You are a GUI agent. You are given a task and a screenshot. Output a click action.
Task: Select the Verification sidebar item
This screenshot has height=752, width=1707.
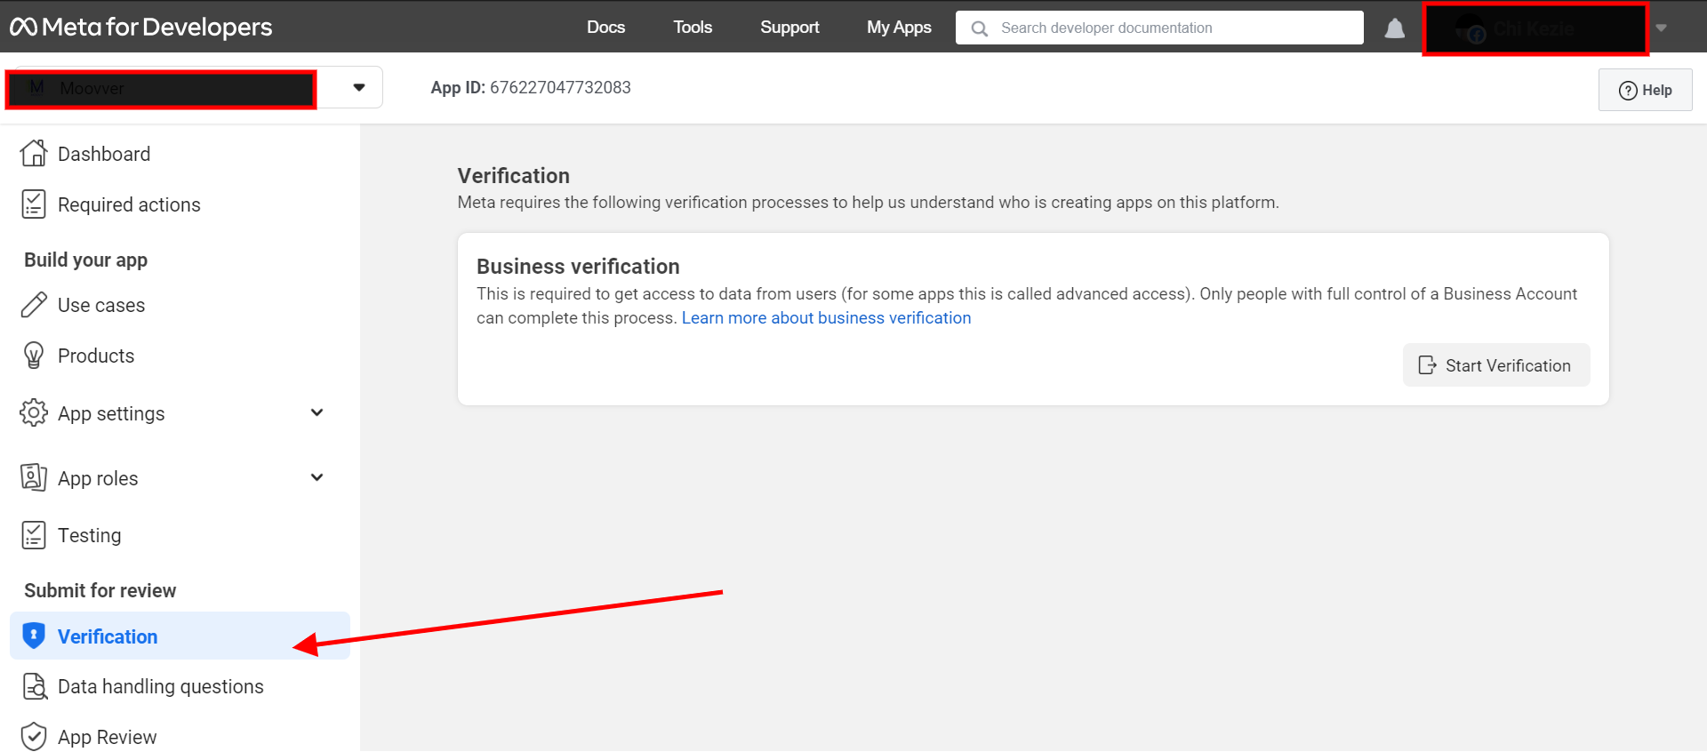(x=180, y=636)
